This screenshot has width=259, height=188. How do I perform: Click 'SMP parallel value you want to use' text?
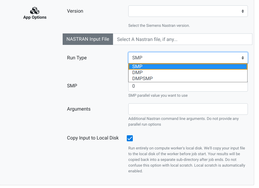point(158,96)
